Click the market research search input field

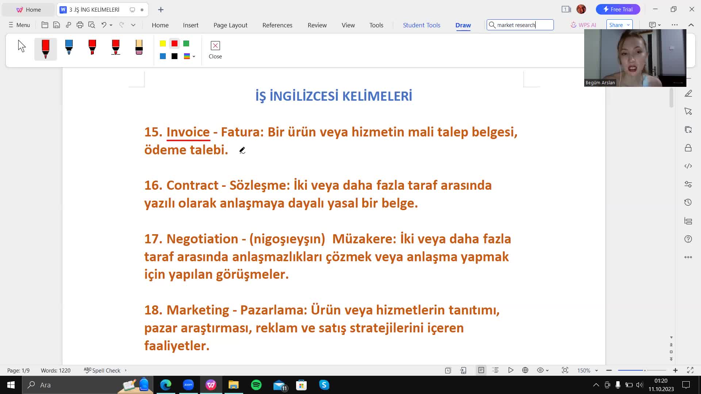[520, 24]
